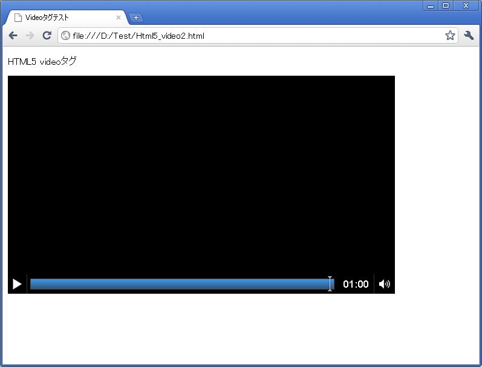Click the middle of the video seek bar
Screen dimensions: 482x367
click(x=181, y=284)
